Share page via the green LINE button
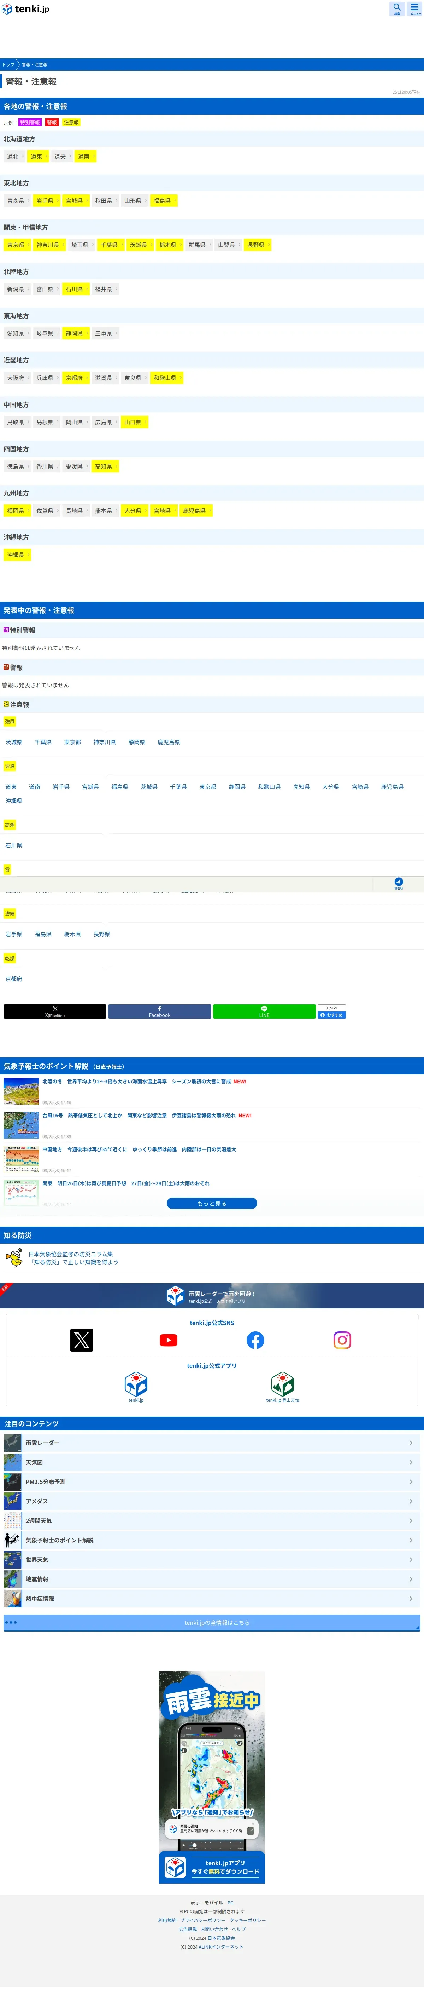This screenshot has height=2001, width=424. (x=264, y=1011)
